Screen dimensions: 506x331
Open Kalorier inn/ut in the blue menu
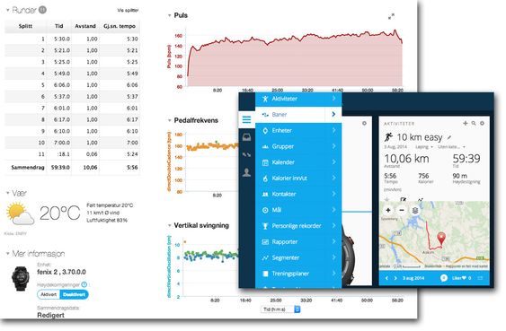tap(298, 178)
